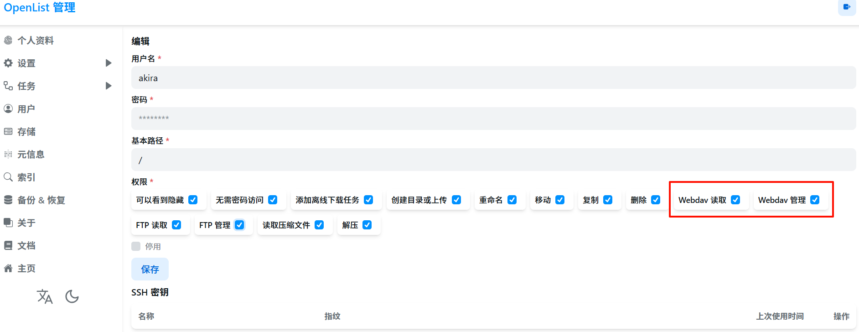Click the 指纹 column header

pos(332,316)
